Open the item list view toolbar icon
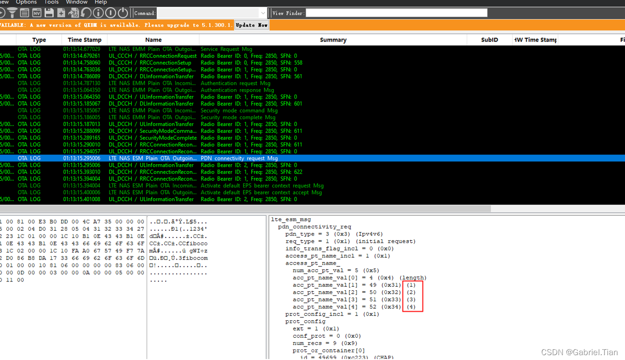Image resolution: width=625 pixels, height=360 pixels. click(24, 13)
